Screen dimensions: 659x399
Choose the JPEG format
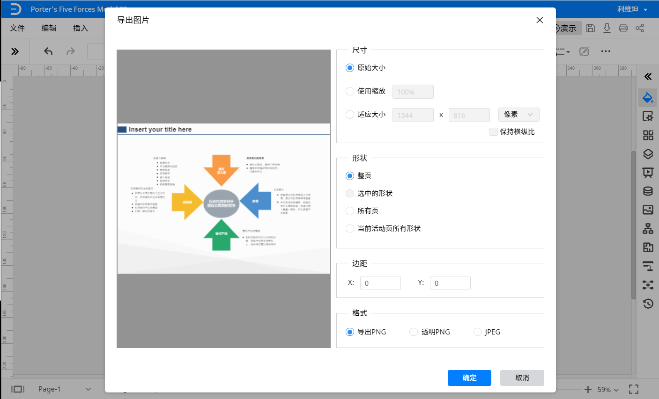click(477, 332)
